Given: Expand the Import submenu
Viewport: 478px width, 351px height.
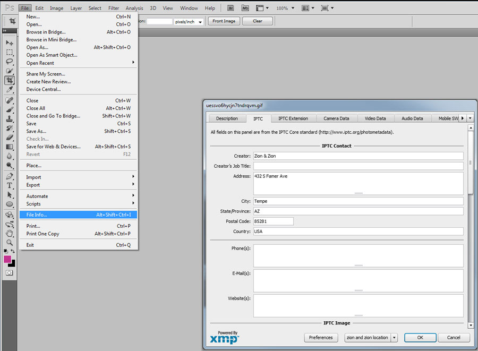Looking at the screenshot, I should (78, 177).
